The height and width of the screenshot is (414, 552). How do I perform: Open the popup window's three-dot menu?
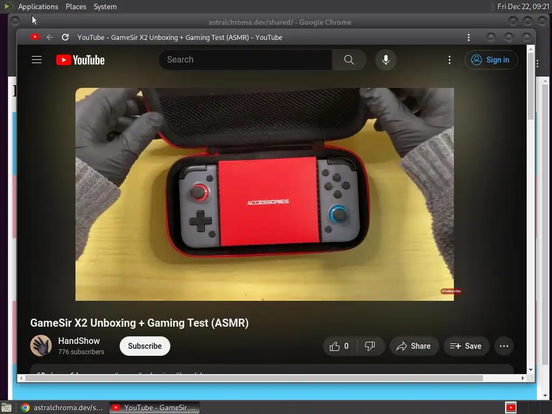point(468,37)
